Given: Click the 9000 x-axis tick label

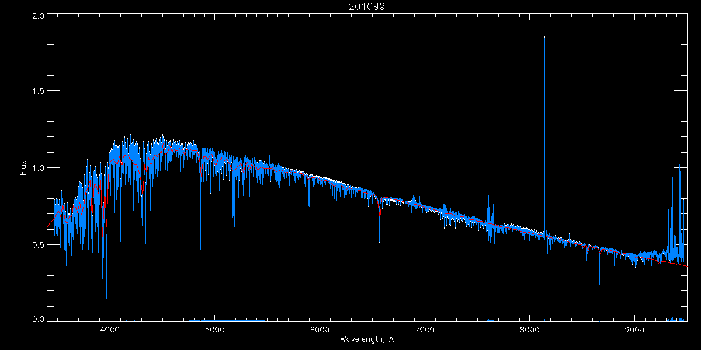Looking at the screenshot, I should point(634,330).
